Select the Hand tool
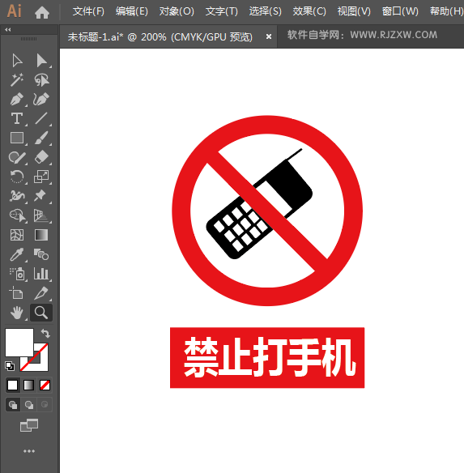 tap(17, 313)
